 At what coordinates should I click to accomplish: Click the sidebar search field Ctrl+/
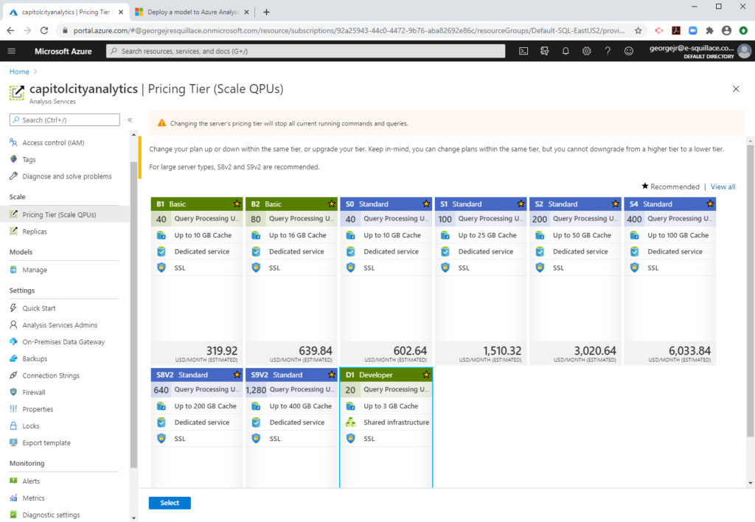point(63,119)
